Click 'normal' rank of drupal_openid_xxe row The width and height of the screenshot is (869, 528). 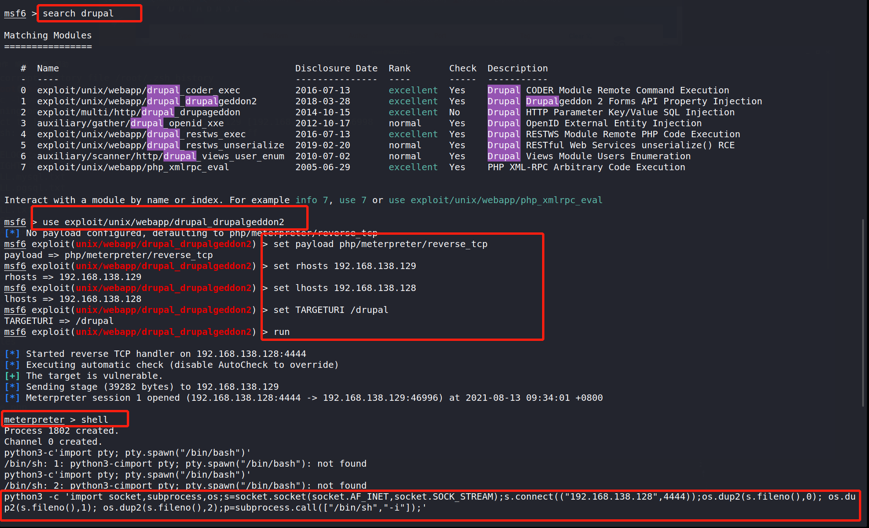(405, 123)
